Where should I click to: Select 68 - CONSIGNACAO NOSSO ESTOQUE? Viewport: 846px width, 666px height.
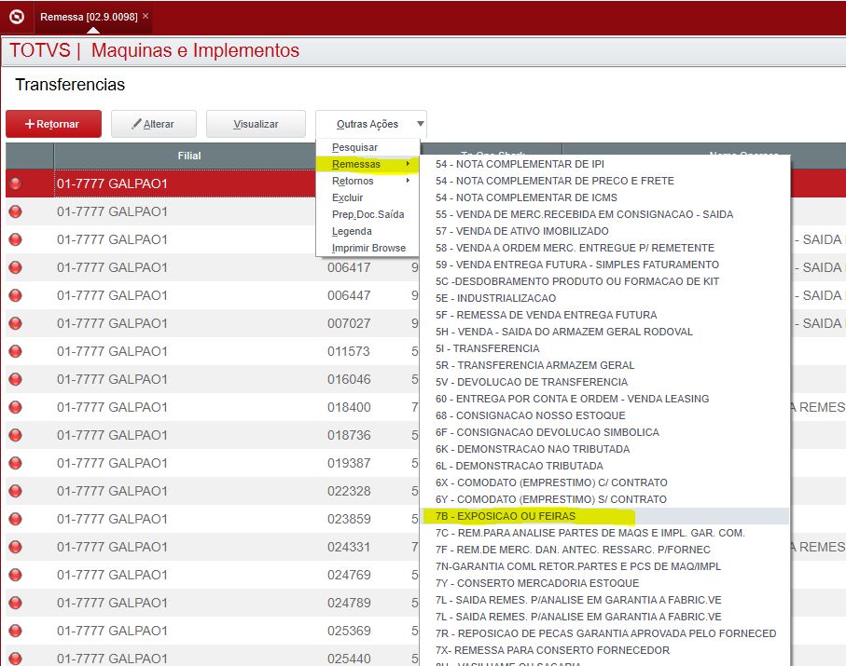tap(604, 415)
